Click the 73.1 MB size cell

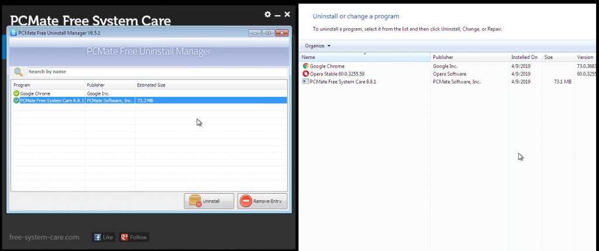pyautogui.click(x=562, y=81)
